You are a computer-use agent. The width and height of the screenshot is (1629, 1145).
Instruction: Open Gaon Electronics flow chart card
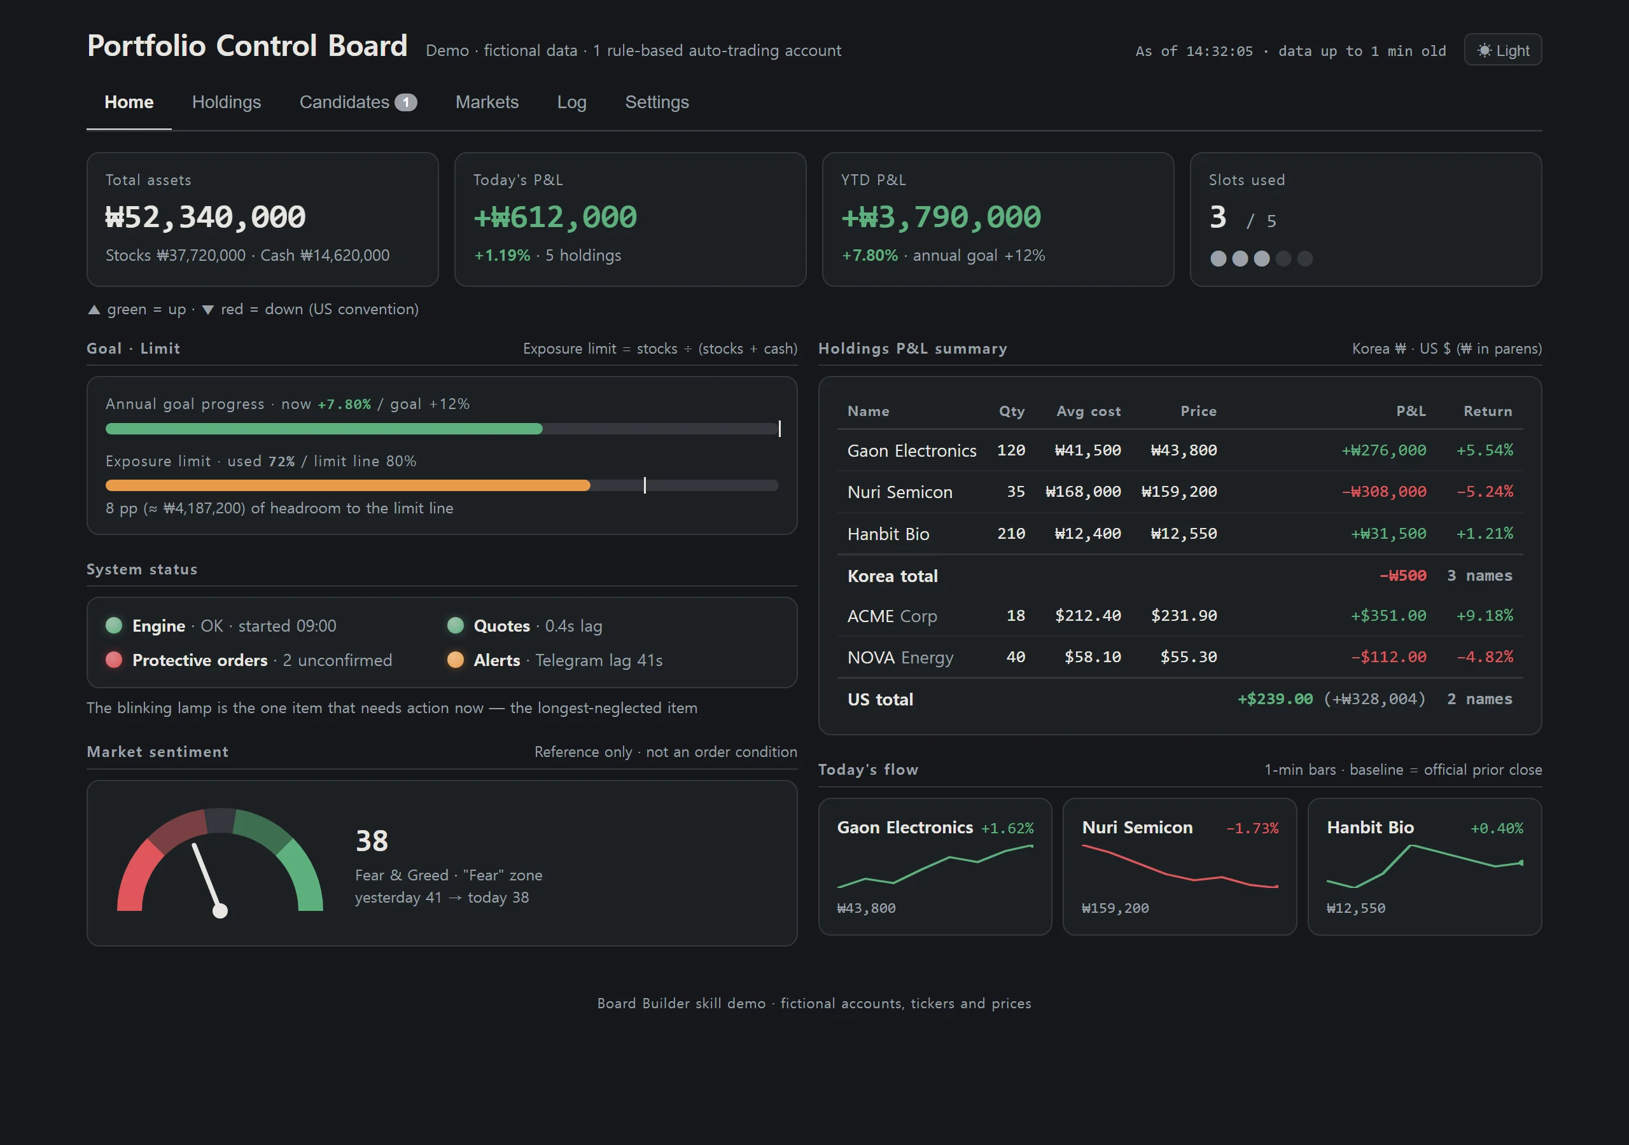[934, 866]
